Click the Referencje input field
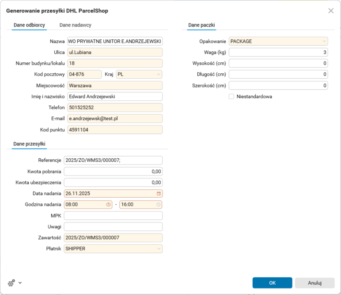The image size is (341, 295). pos(113,160)
